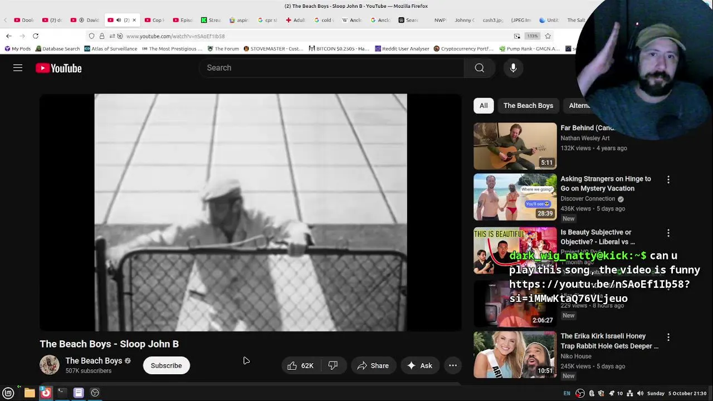Reset the 133% zoom level badge
Screen dimensions: 713x401
[x=533, y=36]
